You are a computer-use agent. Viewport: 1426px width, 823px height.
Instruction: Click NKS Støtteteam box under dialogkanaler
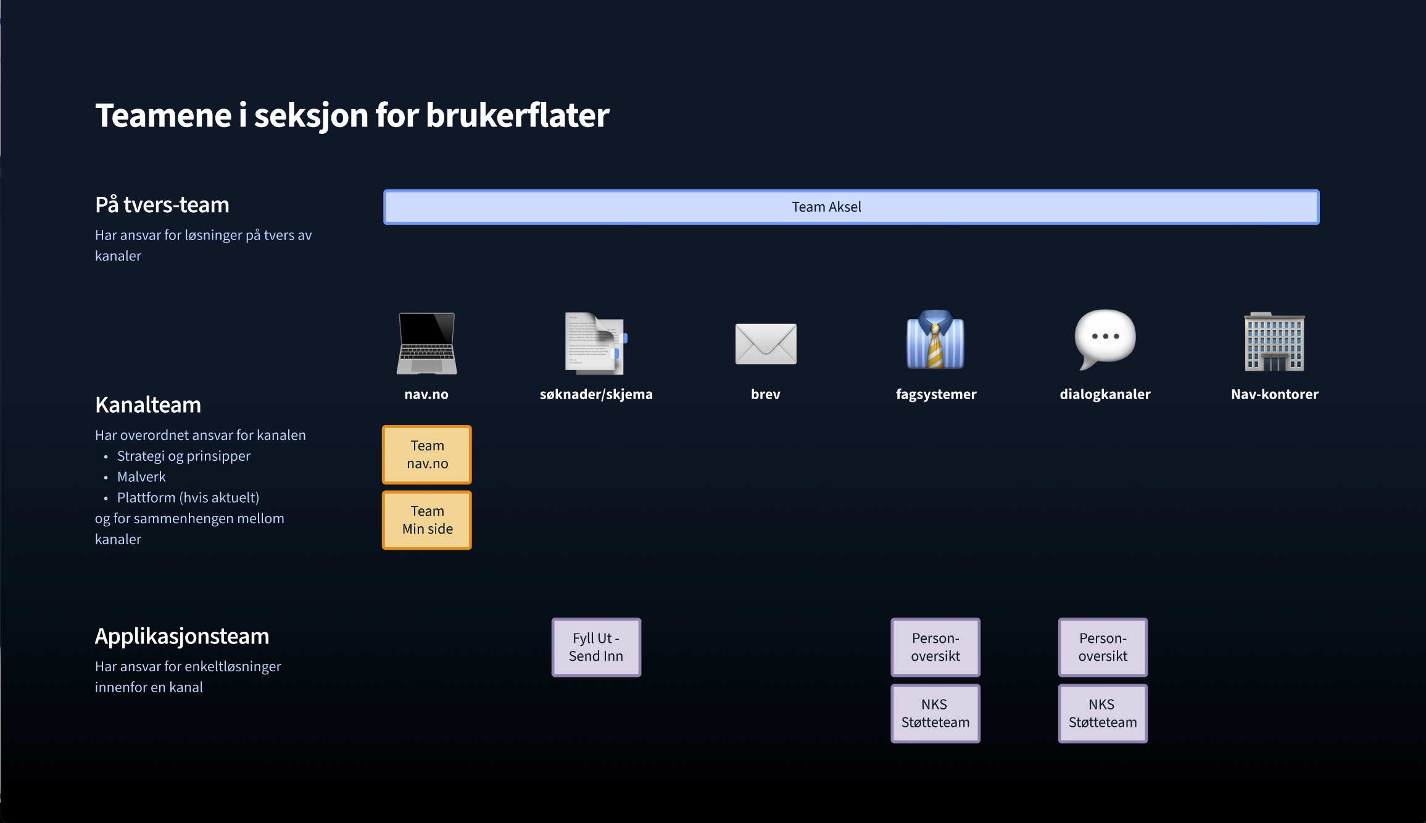click(1103, 713)
